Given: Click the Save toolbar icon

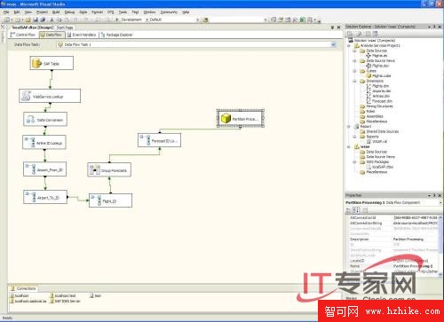Looking at the screenshot, I should [x=36, y=20].
